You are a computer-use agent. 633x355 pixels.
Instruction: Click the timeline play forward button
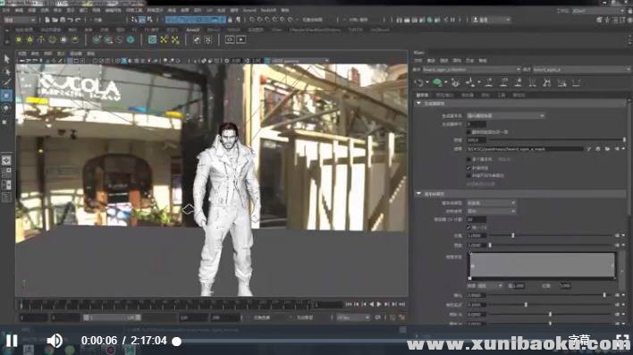click(x=379, y=304)
